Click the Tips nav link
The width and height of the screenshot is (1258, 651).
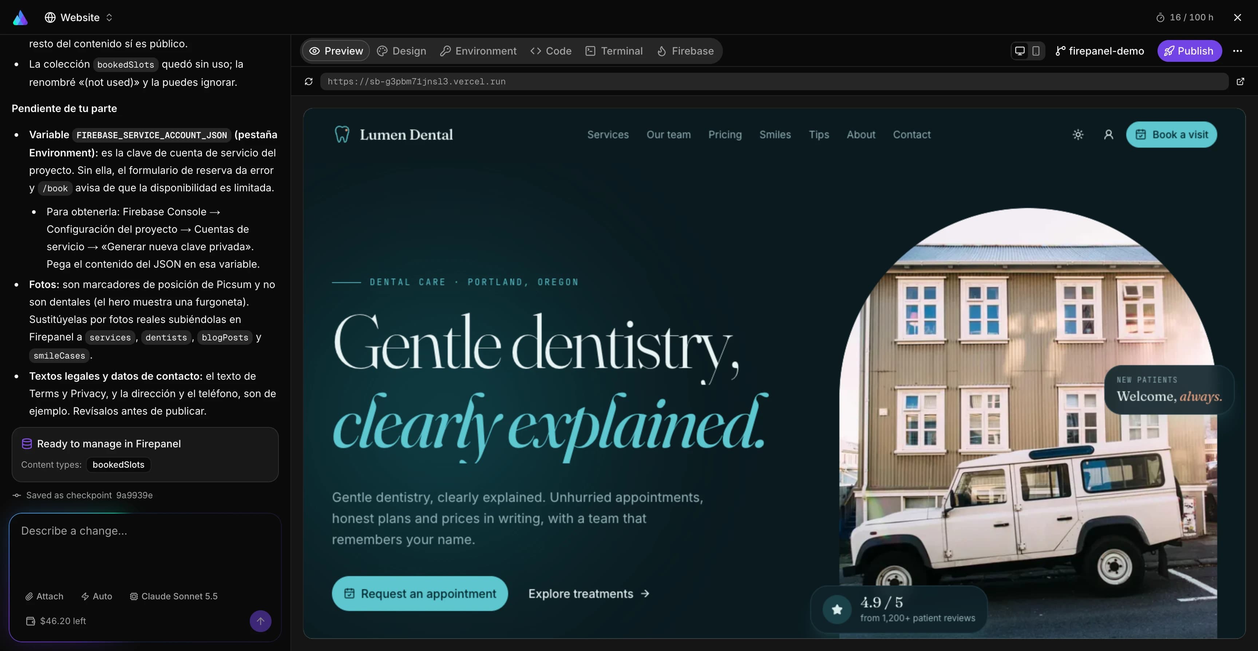pos(819,135)
